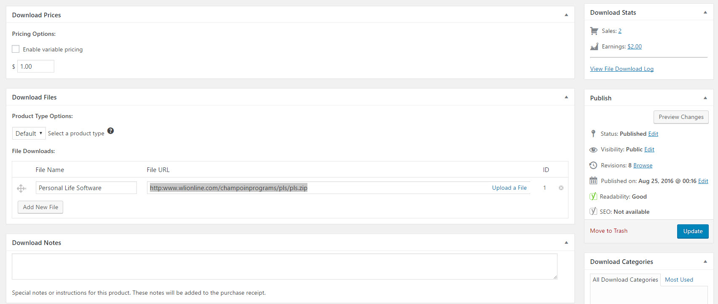Open the Default product type dropdown
The height and width of the screenshot is (304, 718).
click(29, 133)
